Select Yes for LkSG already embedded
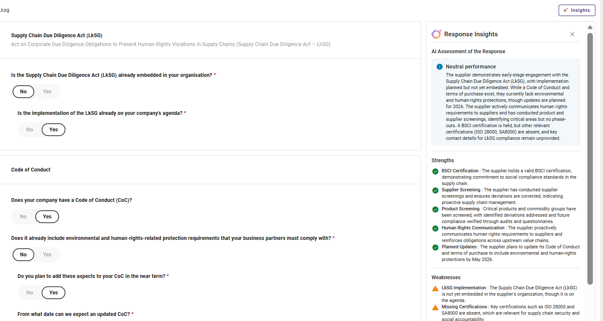The image size is (603, 321). (x=47, y=92)
